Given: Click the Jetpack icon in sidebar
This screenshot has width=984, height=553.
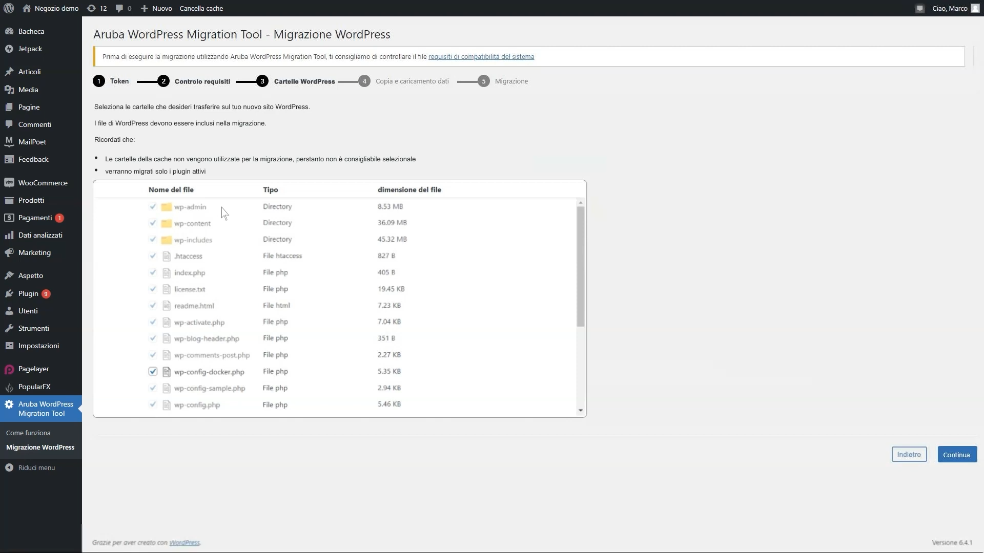Looking at the screenshot, I should [9, 49].
